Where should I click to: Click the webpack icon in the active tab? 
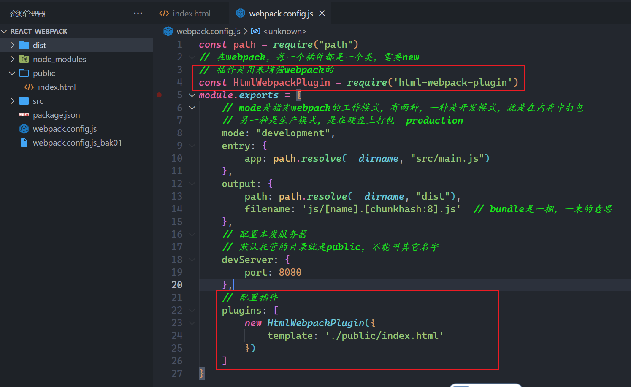(x=241, y=14)
